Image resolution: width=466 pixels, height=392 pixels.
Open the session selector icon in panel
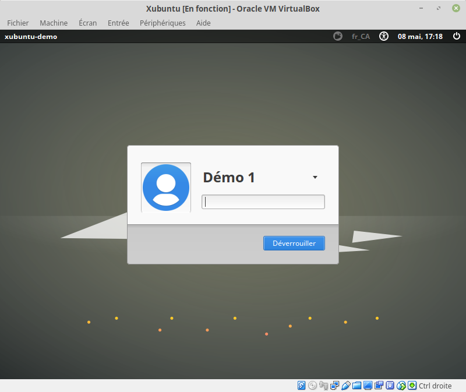(338, 36)
